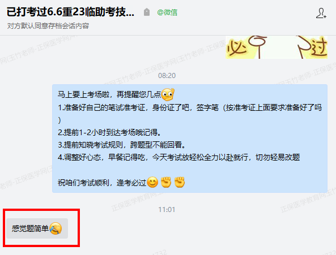
Task: Click the crying-laughing emoji in received message
Action: coord(56,228)
